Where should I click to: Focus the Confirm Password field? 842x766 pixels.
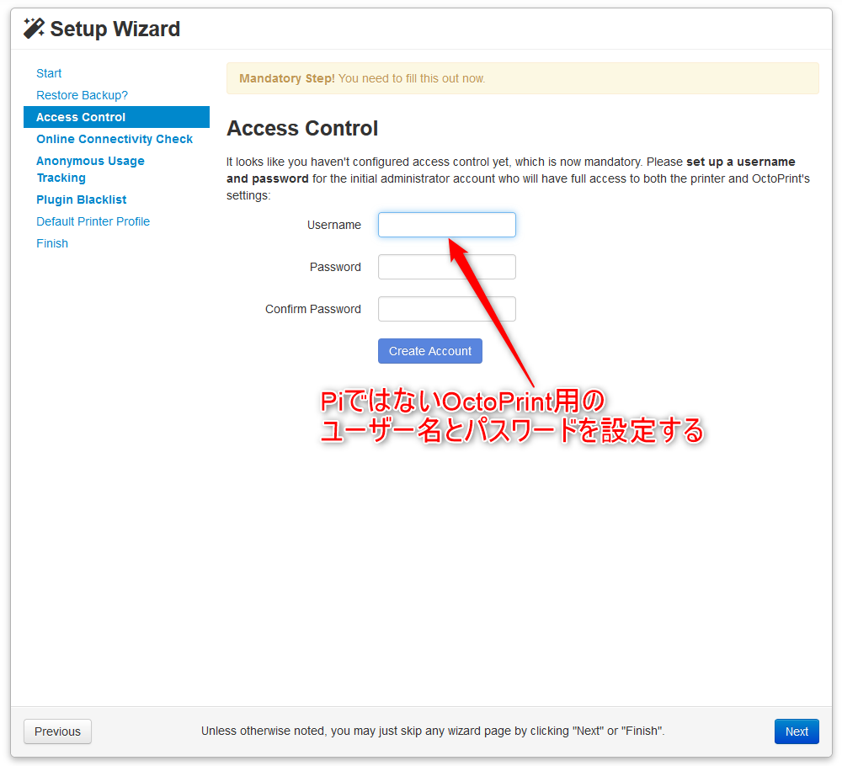(x=447, y=309)
